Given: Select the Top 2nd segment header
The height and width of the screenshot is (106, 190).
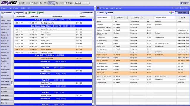Looking at the screenshot, I should pyautogui.click(x=53, y=68).
